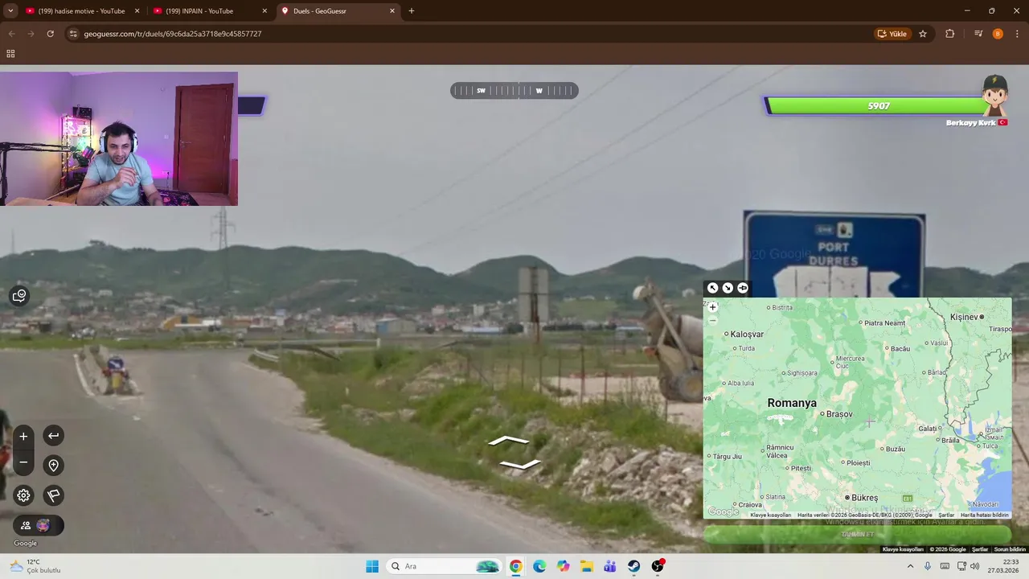Open the players avatar pill button
Image resolution: width=1029 pixels, height=579 pixels.
(38, 525)
